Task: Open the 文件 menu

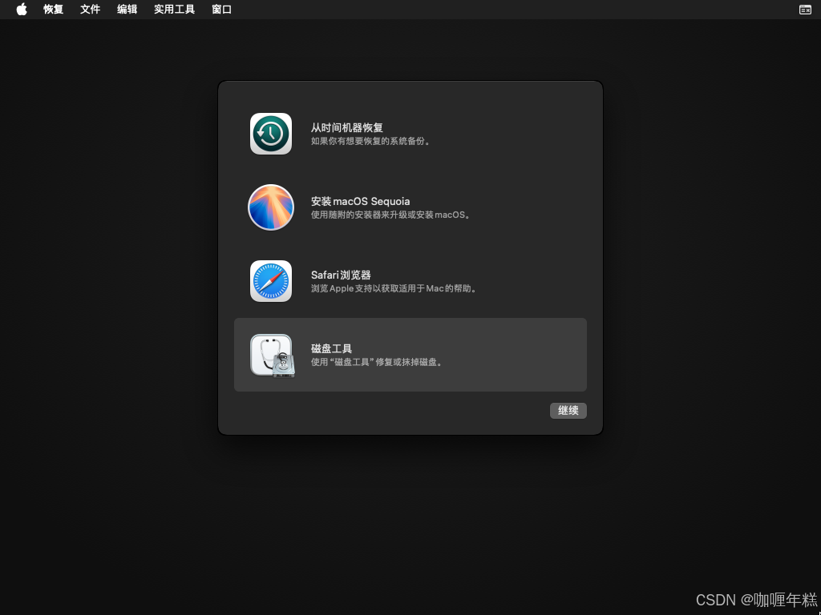Action: click(x=90, y=10)
